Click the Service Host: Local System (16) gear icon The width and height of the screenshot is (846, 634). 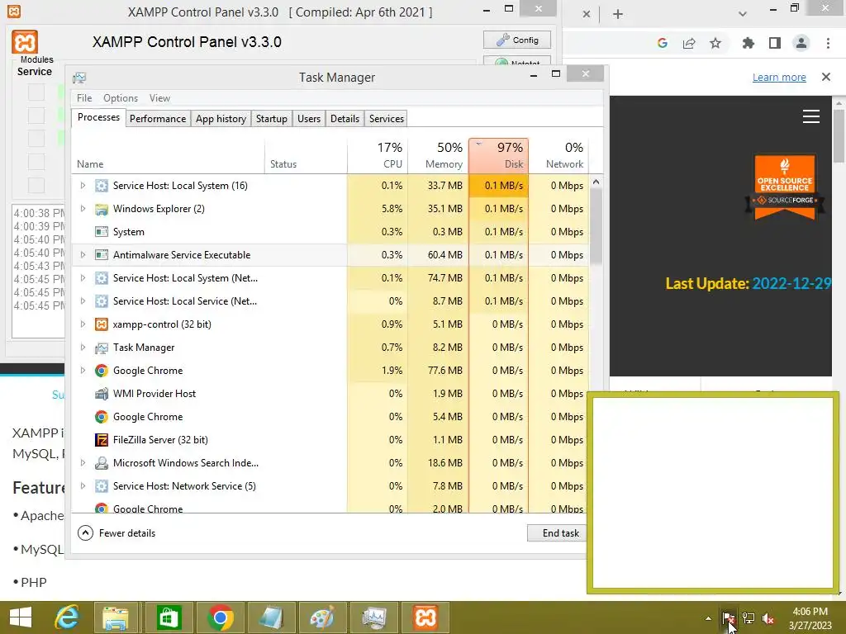(102, 186)
